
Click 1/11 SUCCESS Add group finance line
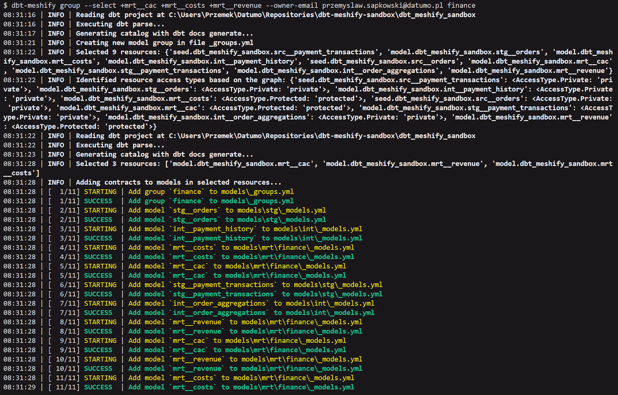[x=149, y=201]
